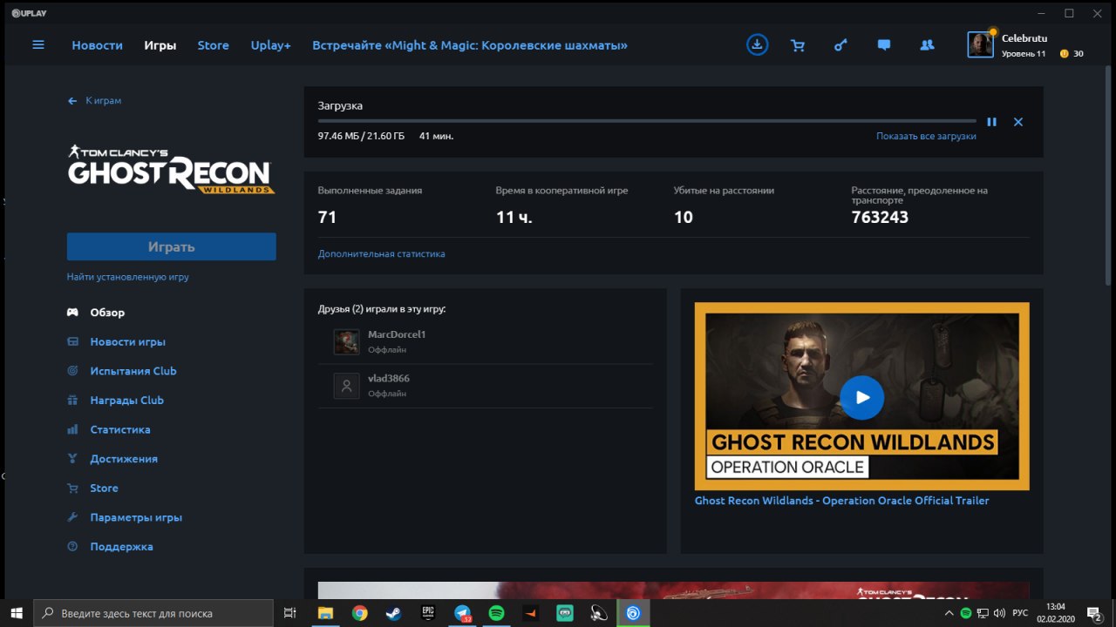Click the key activation icon
Screen dimensions: 1116x627
point(840,45)
